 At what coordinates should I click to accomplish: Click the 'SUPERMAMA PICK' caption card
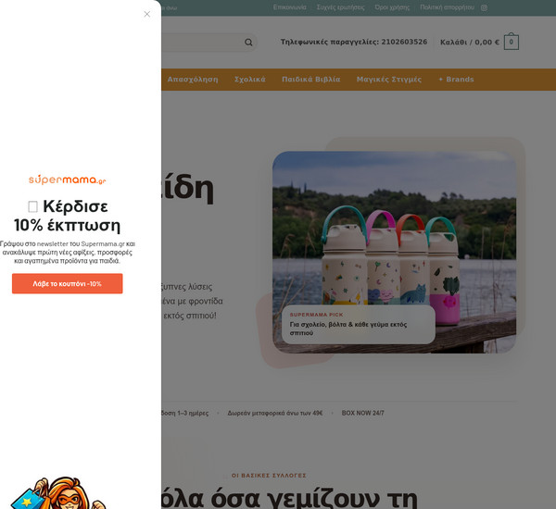point(358,324)
